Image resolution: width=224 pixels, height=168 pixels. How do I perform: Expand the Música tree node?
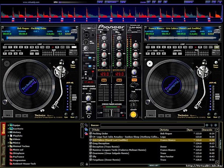9,143
